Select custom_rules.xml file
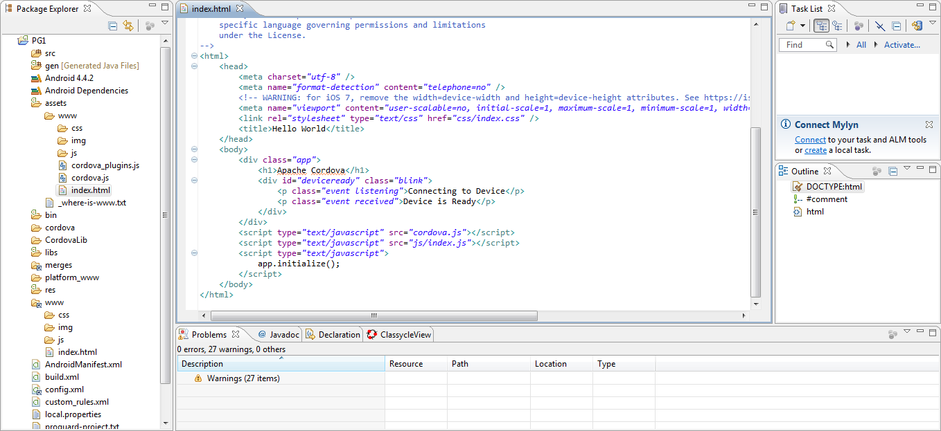941x431 pixels. [x=70, y=402]
